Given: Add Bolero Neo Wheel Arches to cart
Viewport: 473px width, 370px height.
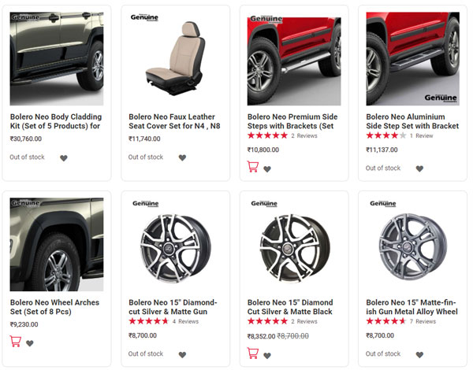Looking at the screenshot, I should pos(15,341).
